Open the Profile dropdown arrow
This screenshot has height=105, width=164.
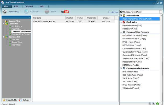point(161,12)
